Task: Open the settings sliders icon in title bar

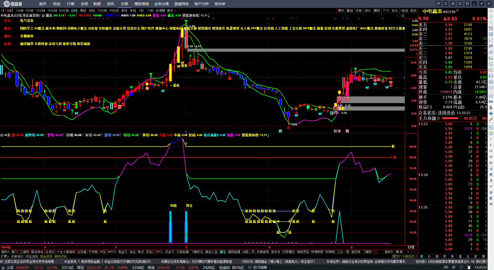Action: click(x=446, y=4)
